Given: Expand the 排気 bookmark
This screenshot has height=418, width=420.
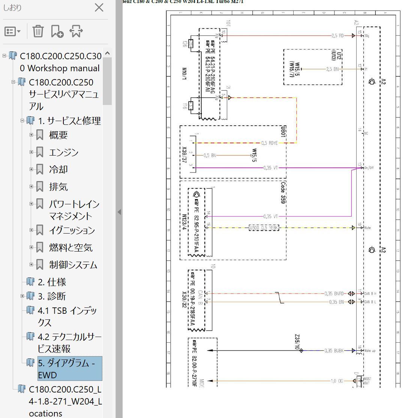Looking at the screenshot, I should (31, 186).
